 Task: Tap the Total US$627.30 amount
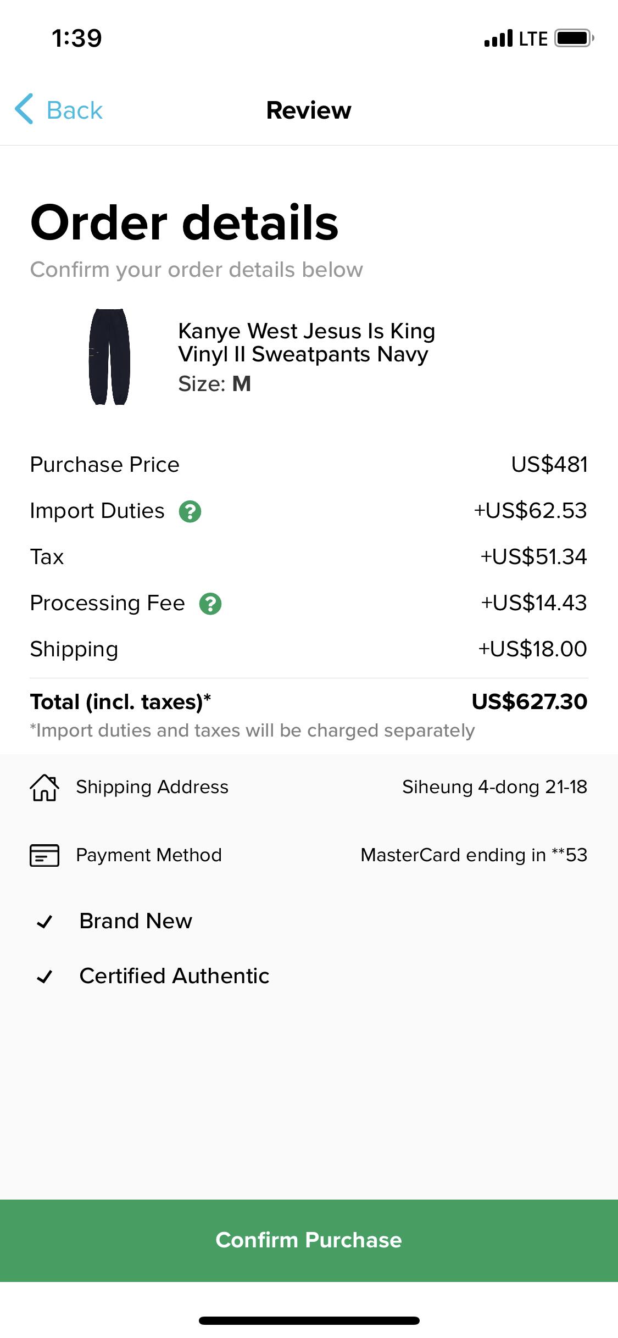tap(529, 701)
